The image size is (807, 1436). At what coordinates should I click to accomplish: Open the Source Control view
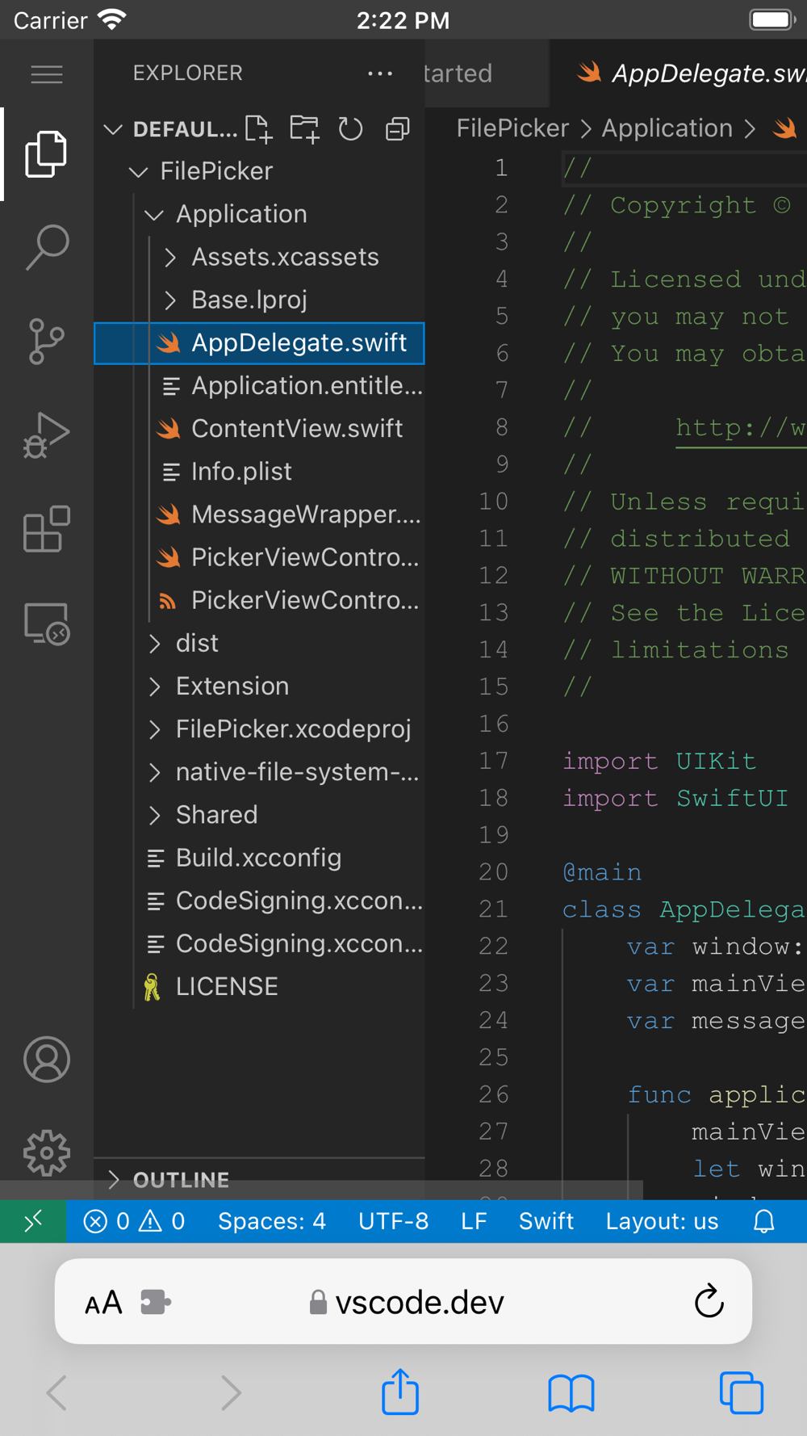coord(47,341)
